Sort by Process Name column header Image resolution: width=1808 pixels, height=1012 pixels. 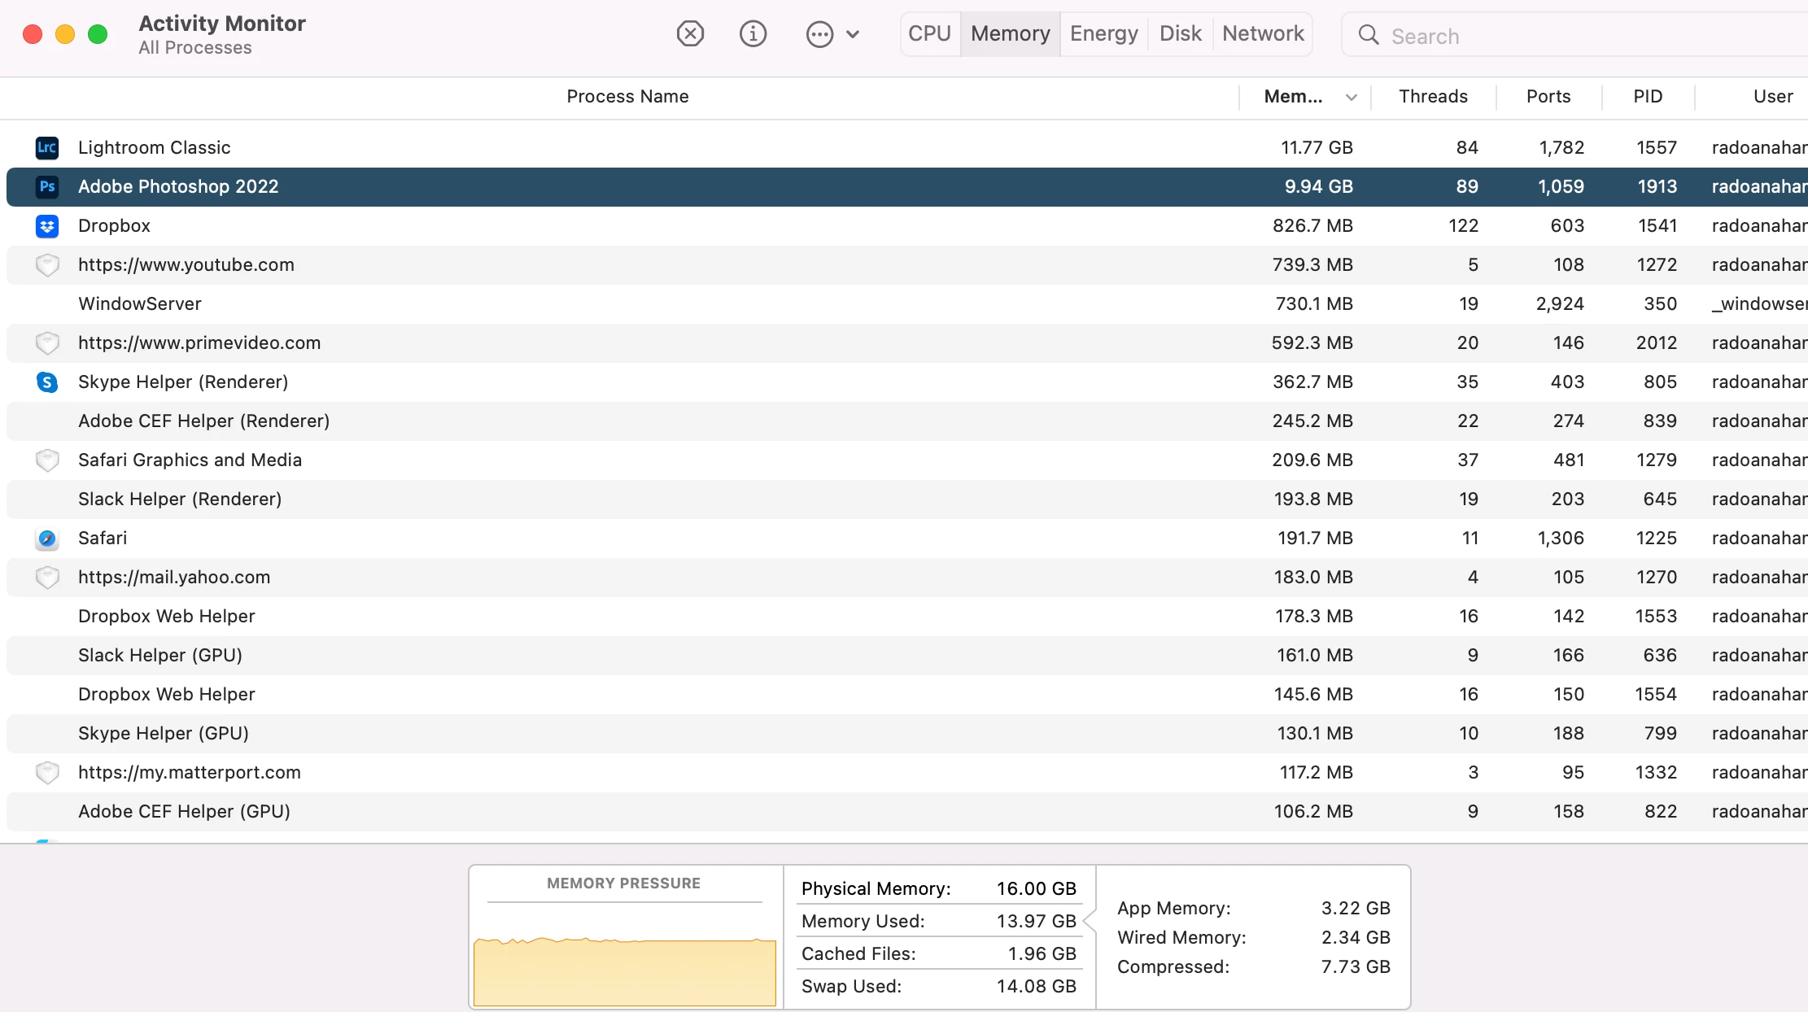(x=627, y=97)
